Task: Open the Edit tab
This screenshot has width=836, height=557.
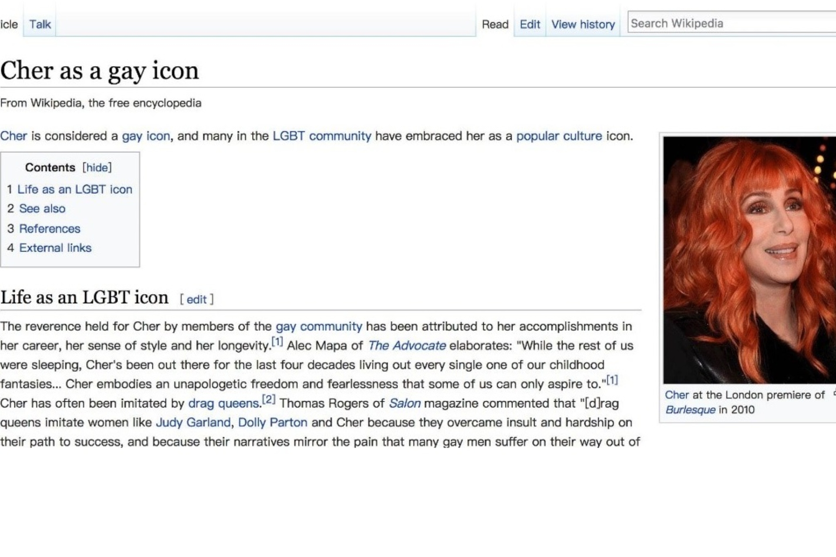Action: click(x=529, y=24)
